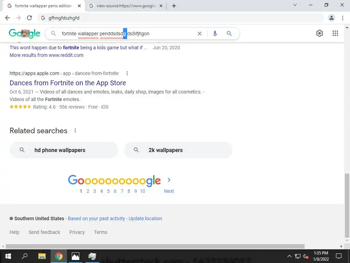Search hd phone wallpapers suggestion
This screenshot has width=350, height=263.
pos(64,150)
